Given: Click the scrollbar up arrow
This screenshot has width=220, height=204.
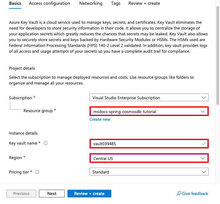Looking at the screenshot, I should 218,3.
